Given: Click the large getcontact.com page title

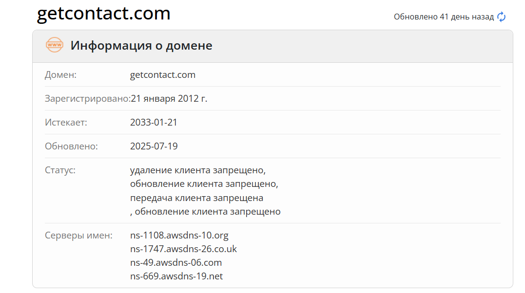Looking at the screenshot, I should coord(104,14).
